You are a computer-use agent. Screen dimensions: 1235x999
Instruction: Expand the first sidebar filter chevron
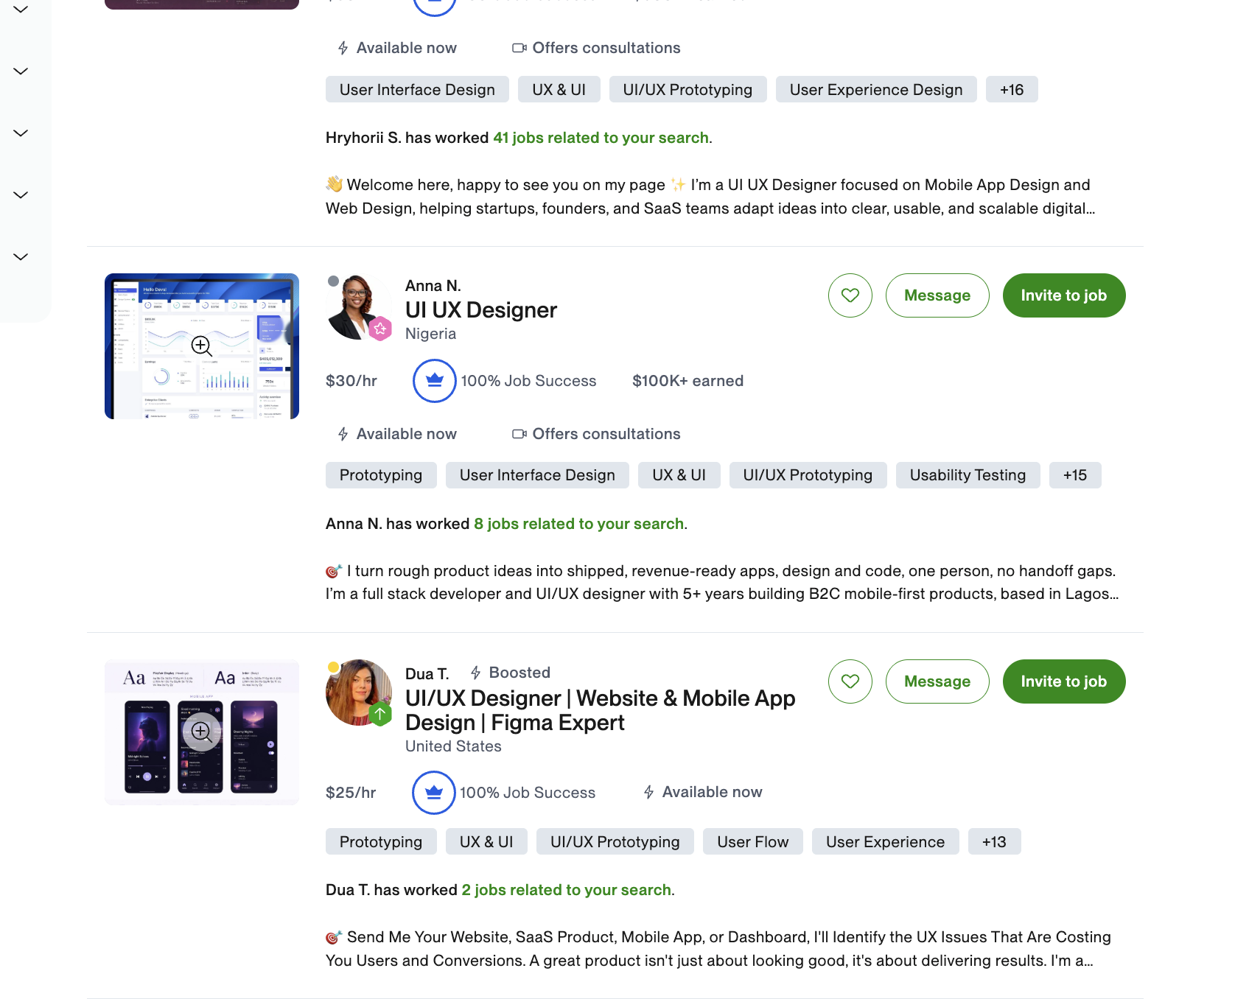click(21, 10)
